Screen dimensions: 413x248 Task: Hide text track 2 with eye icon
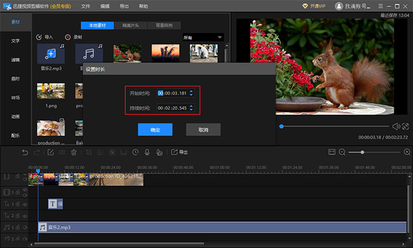25,216
